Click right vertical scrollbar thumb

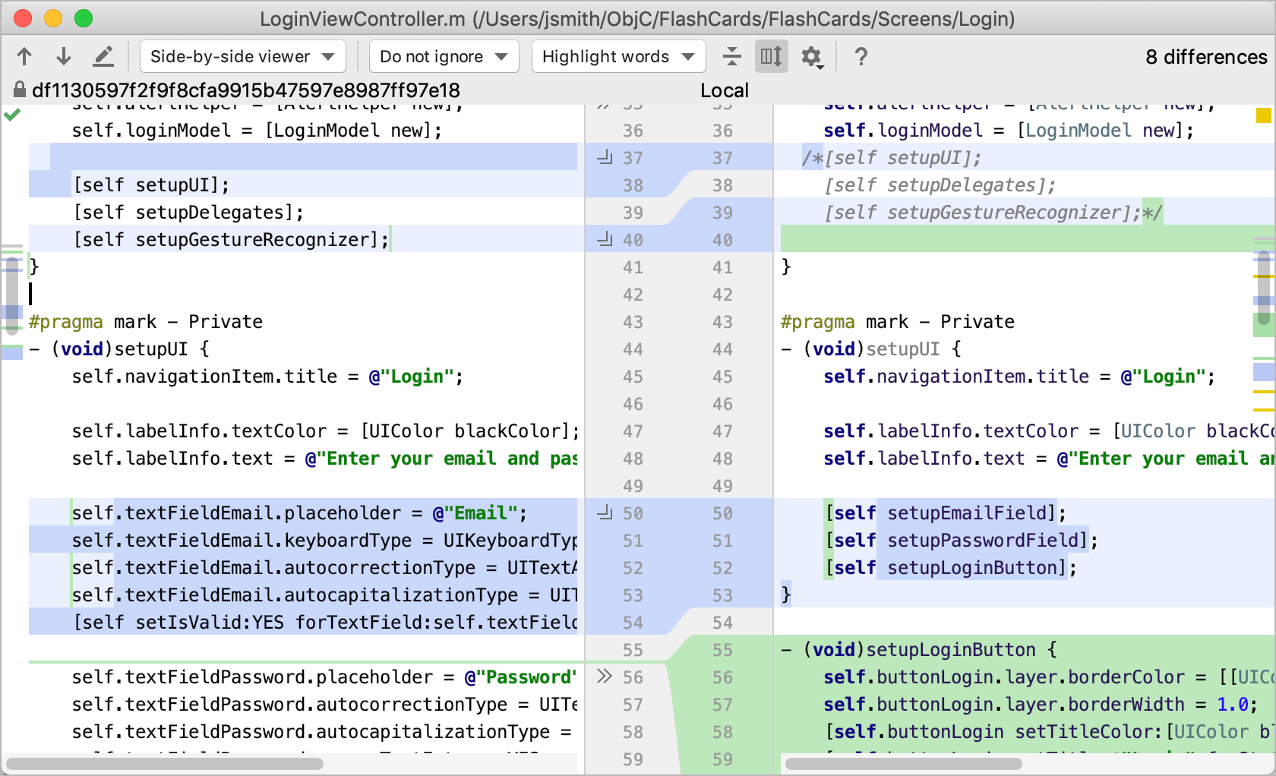click(x=1264, y=287)
